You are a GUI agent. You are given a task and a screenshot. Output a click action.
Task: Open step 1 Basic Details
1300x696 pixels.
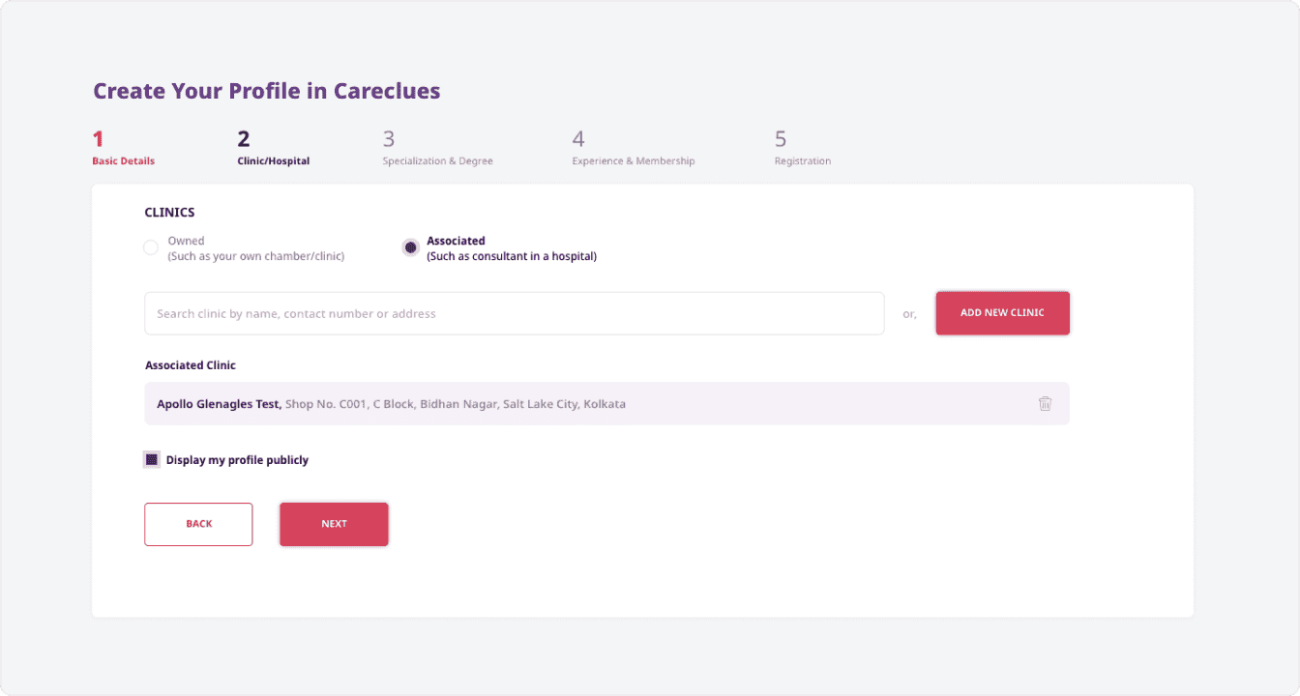click(123, 149)
